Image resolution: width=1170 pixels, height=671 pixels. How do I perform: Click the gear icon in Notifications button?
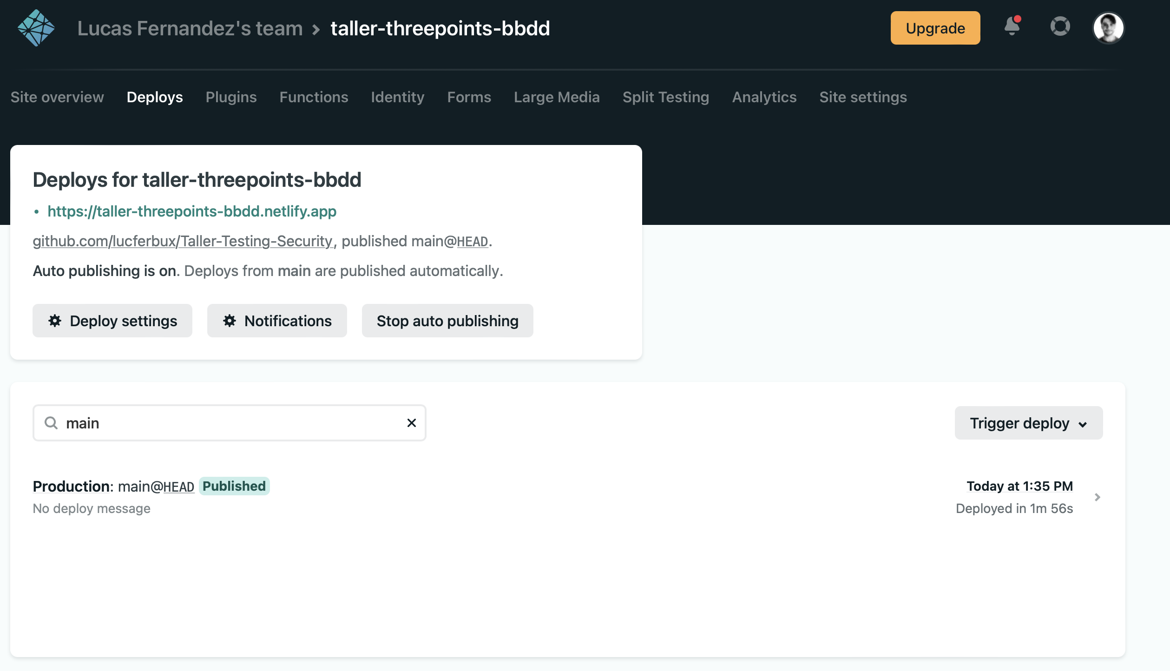click(230, 321)
